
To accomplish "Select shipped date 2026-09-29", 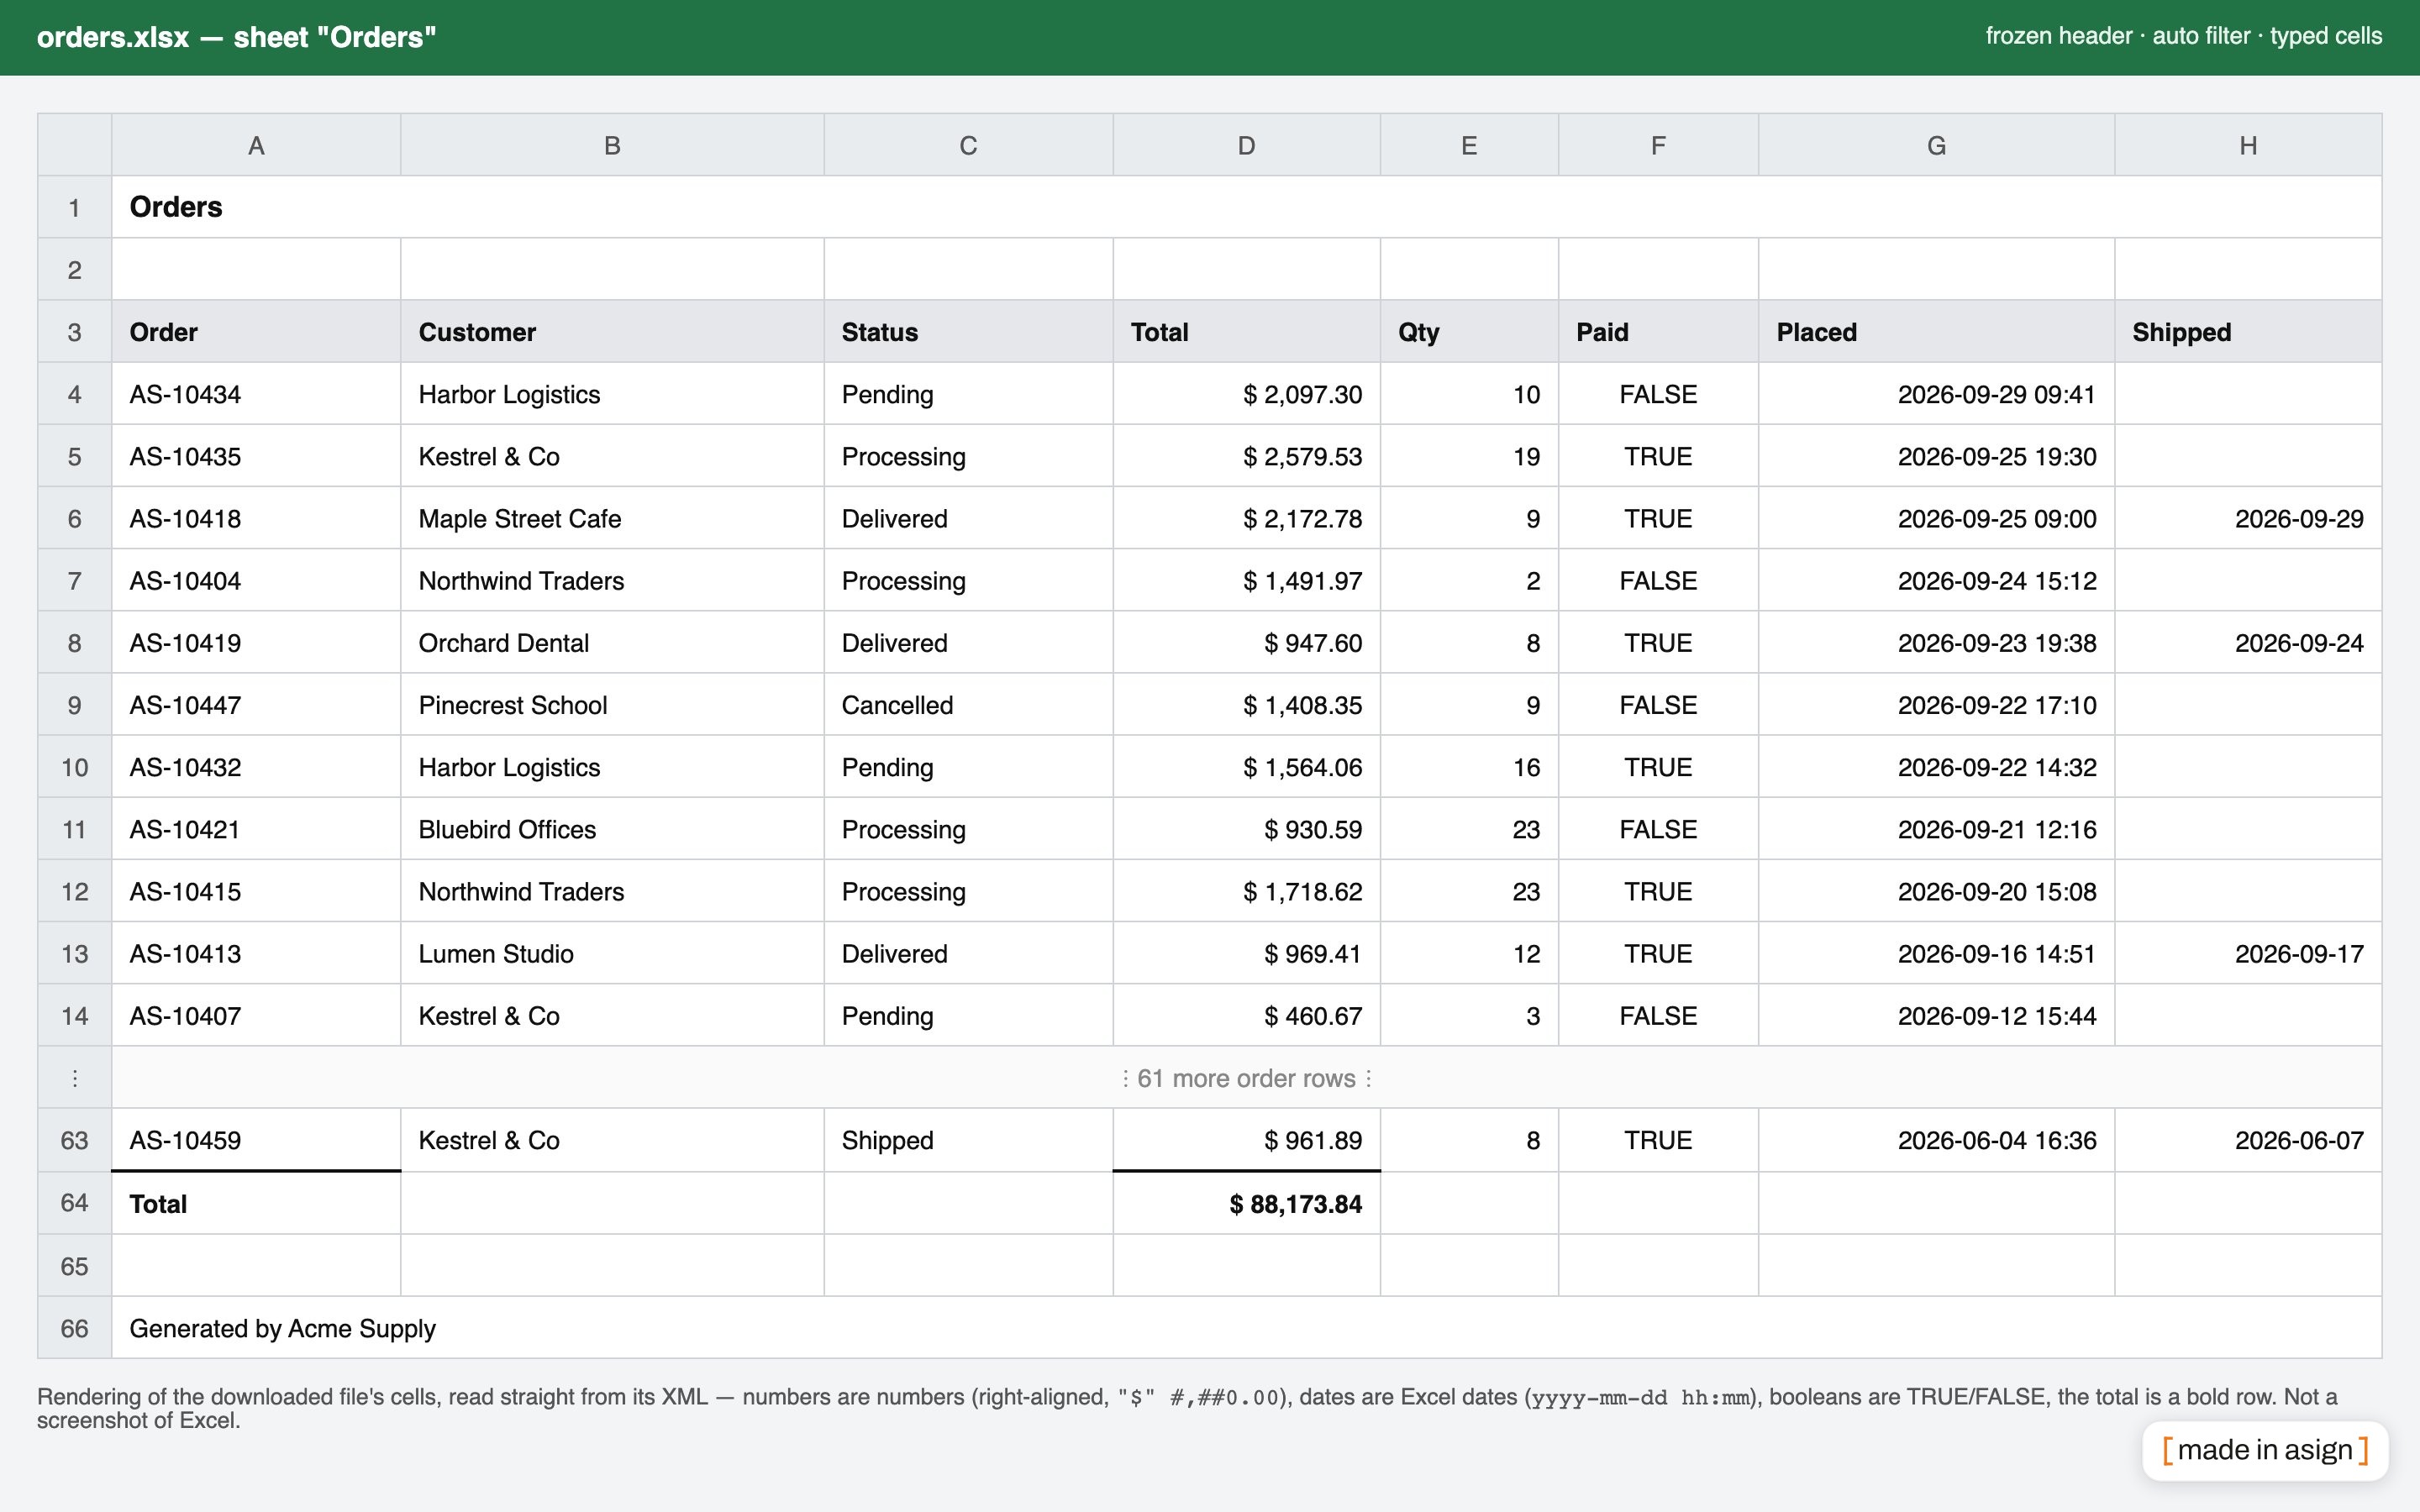I will [x=2248, y=518].
